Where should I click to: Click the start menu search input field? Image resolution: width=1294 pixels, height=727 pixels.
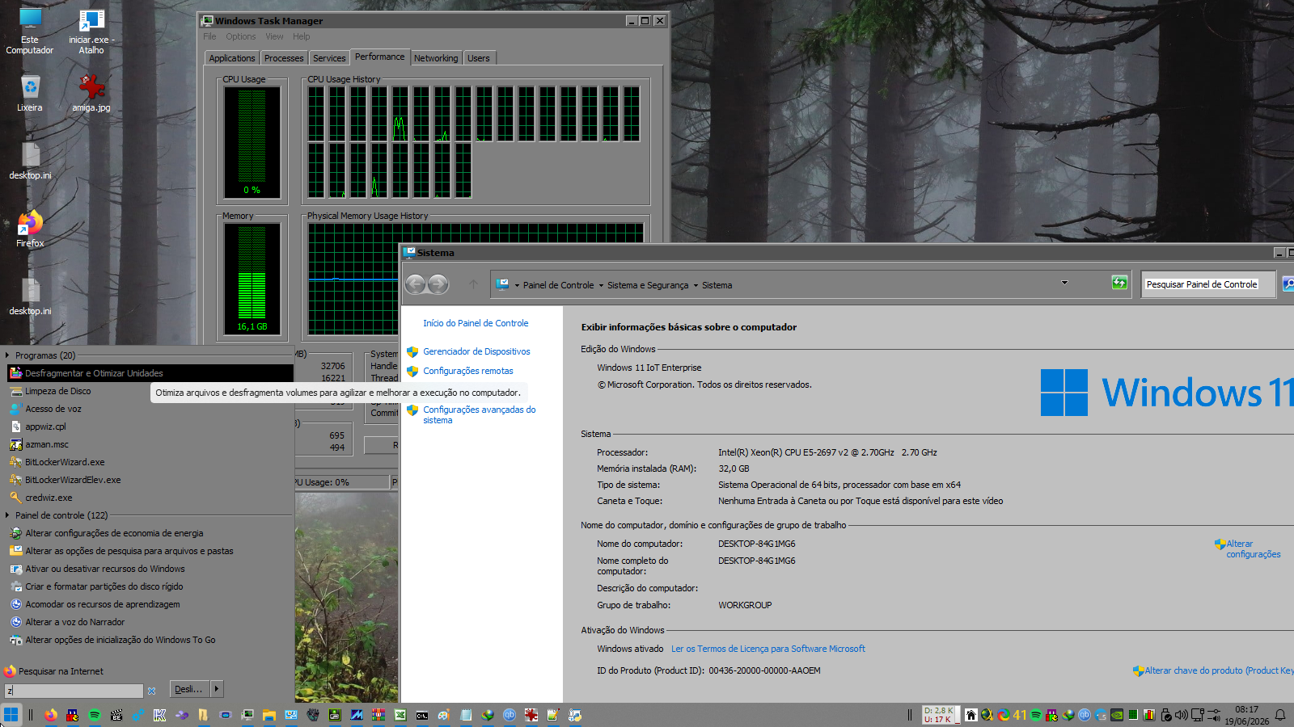[74, 691]
